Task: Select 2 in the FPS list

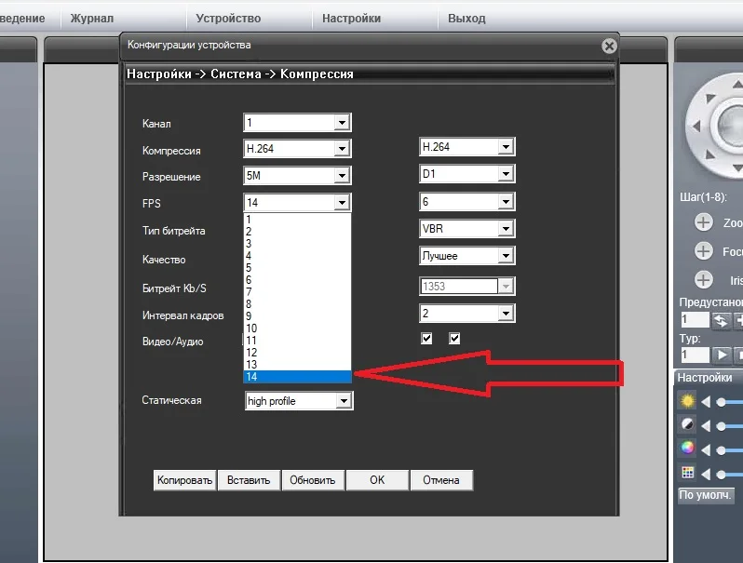Action: tap(297, 232)
